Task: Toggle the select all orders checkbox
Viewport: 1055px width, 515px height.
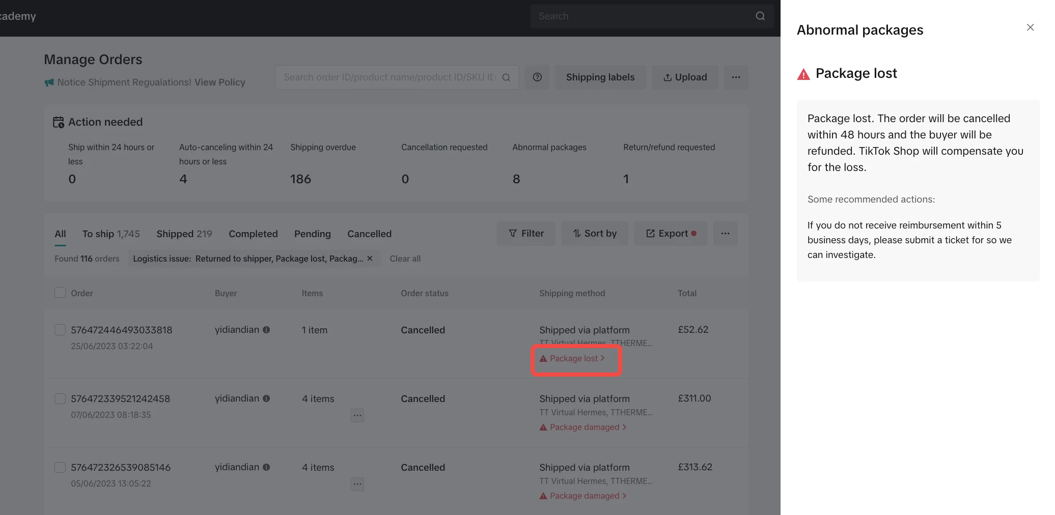Action: click(60, 293)
